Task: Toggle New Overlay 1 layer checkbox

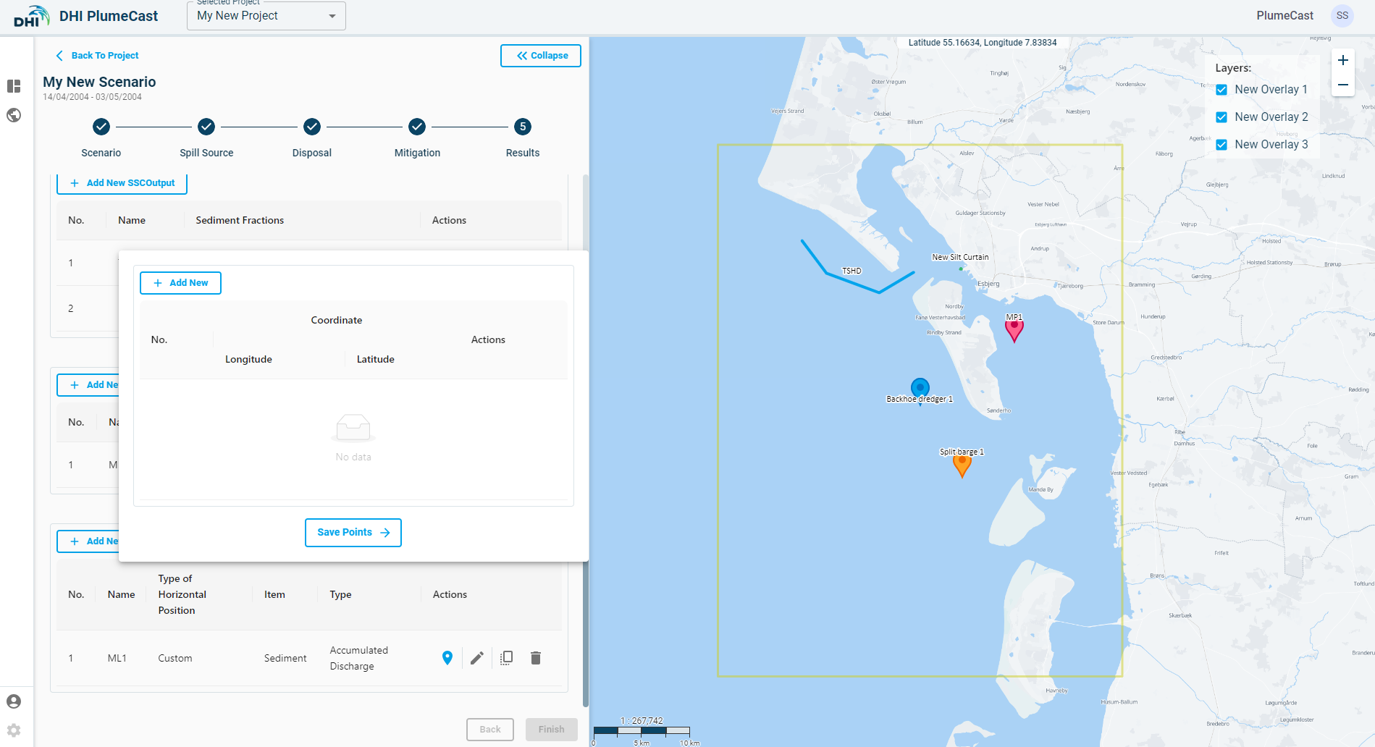Action: (x=1221, y=90)
